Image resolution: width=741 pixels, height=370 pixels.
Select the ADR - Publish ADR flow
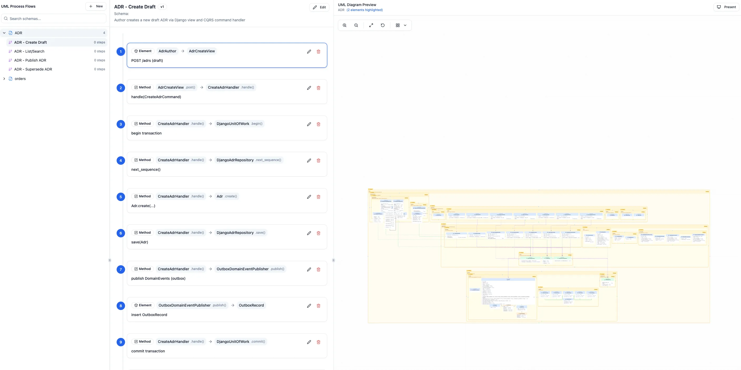tap(30, 60)
